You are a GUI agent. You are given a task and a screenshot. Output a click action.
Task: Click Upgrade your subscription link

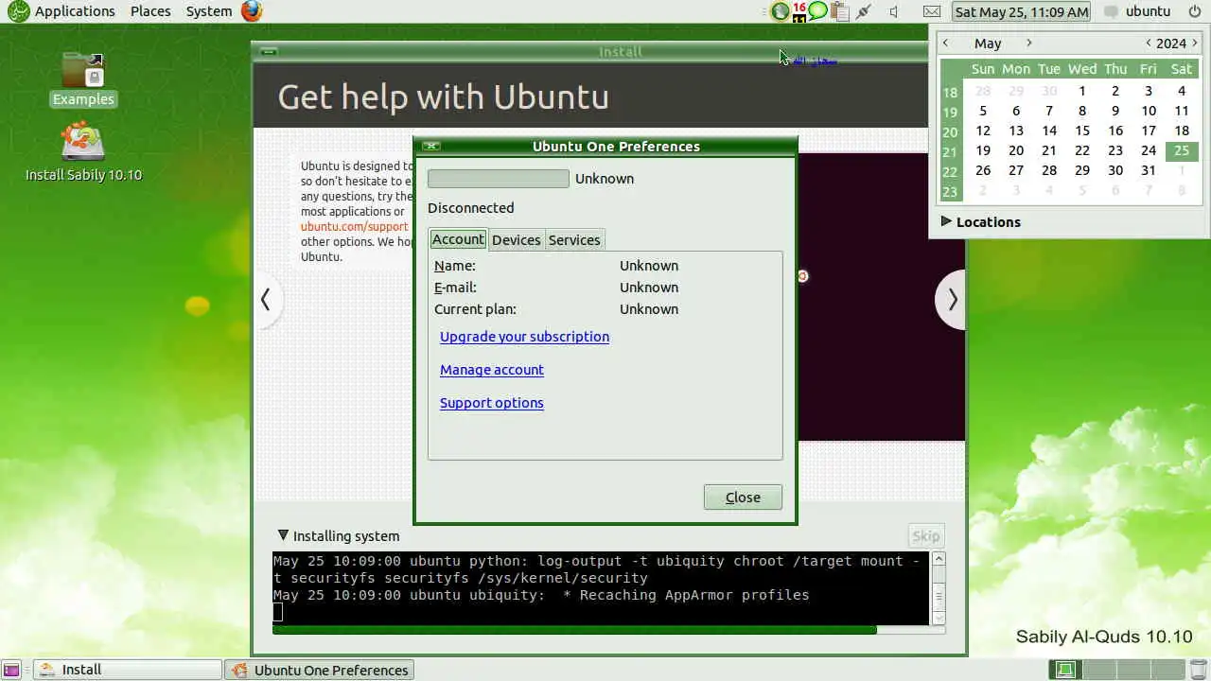[x=524, y=337]
